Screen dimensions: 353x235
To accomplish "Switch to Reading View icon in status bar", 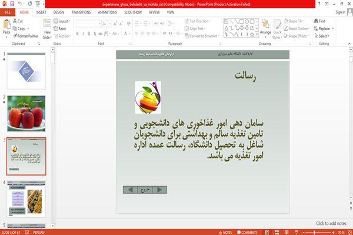I will coord(287,232).
